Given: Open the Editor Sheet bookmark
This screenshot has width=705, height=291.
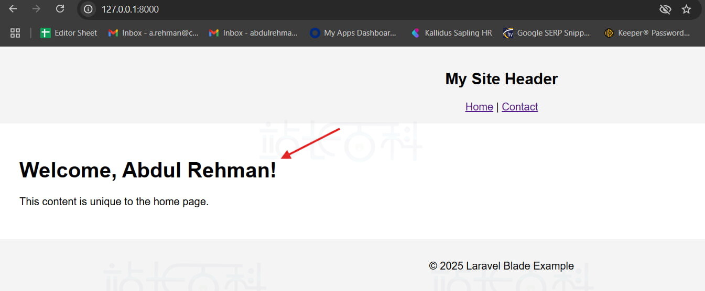Looking at the screenshot, I should tap(69, 33).
